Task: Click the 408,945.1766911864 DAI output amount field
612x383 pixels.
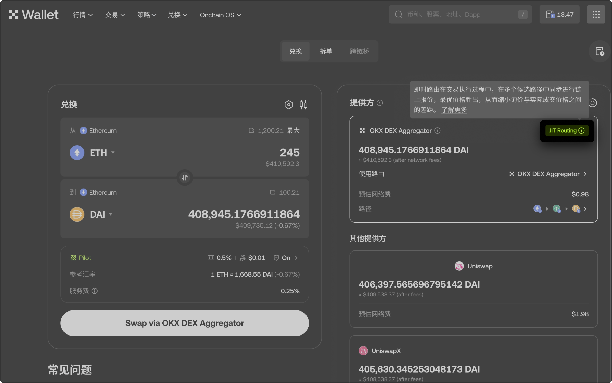Action: 244,214
